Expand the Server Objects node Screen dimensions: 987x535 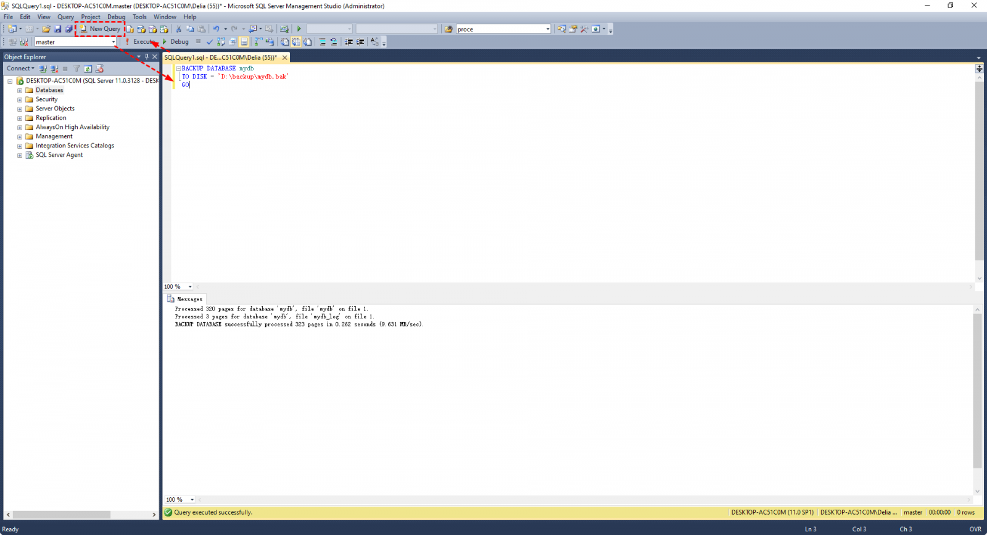(x=20, y=109)
